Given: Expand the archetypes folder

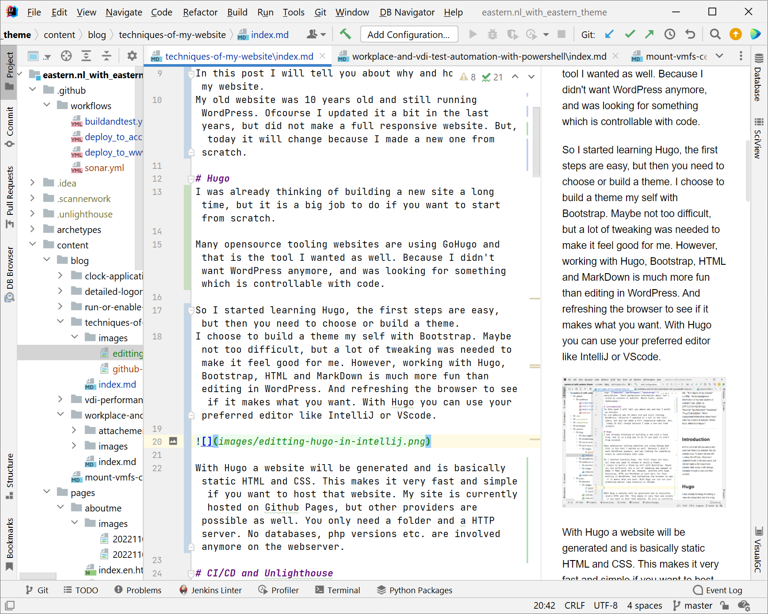Looking at the screenshot, I should tap(33, 229).
